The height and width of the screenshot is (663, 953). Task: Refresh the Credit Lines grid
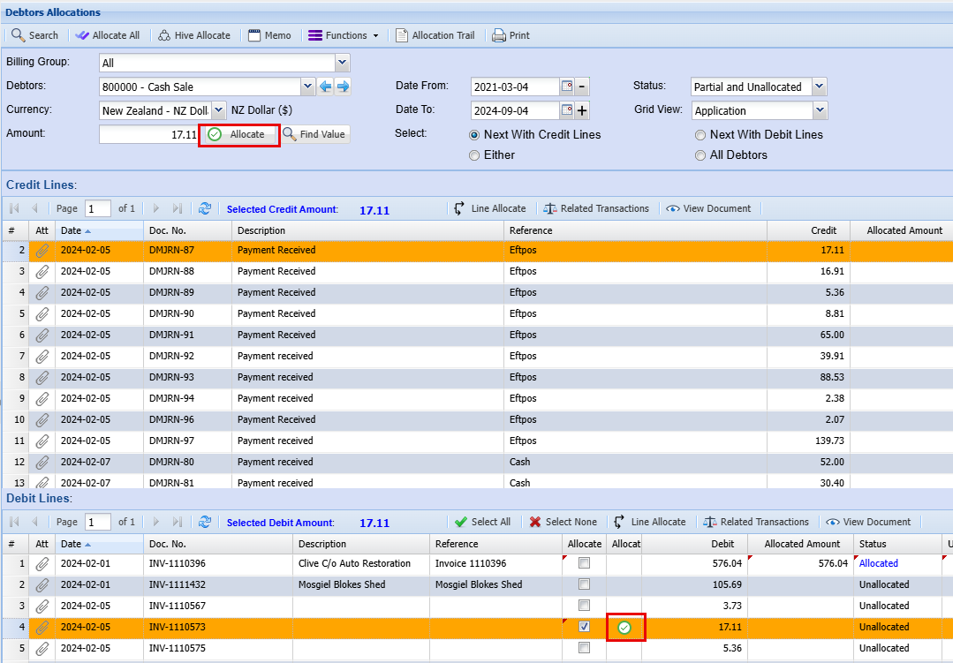click(205, 209)
